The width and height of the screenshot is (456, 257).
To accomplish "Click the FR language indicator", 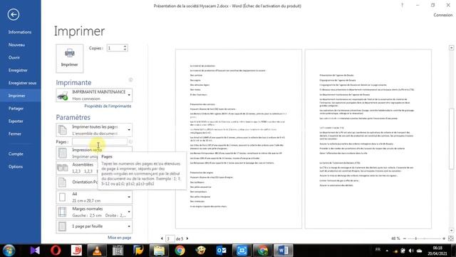I will pyautogui.click(x=378, y=250).
